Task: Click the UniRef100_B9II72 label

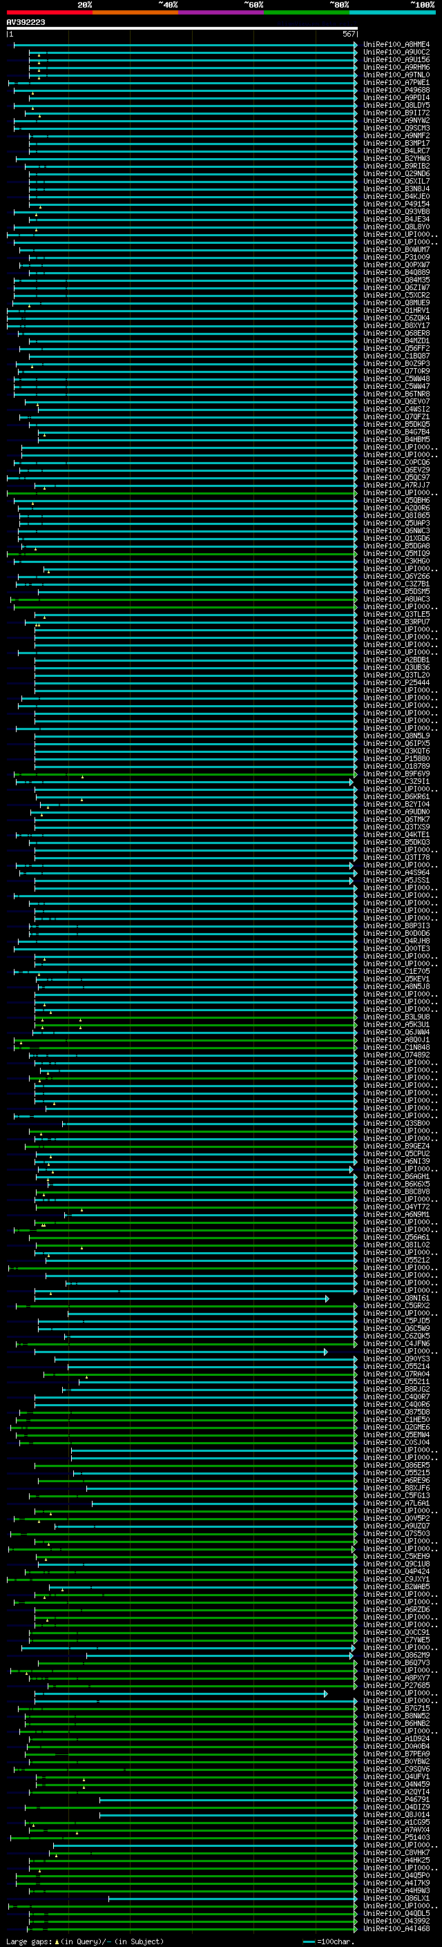Action: point(396,113)
